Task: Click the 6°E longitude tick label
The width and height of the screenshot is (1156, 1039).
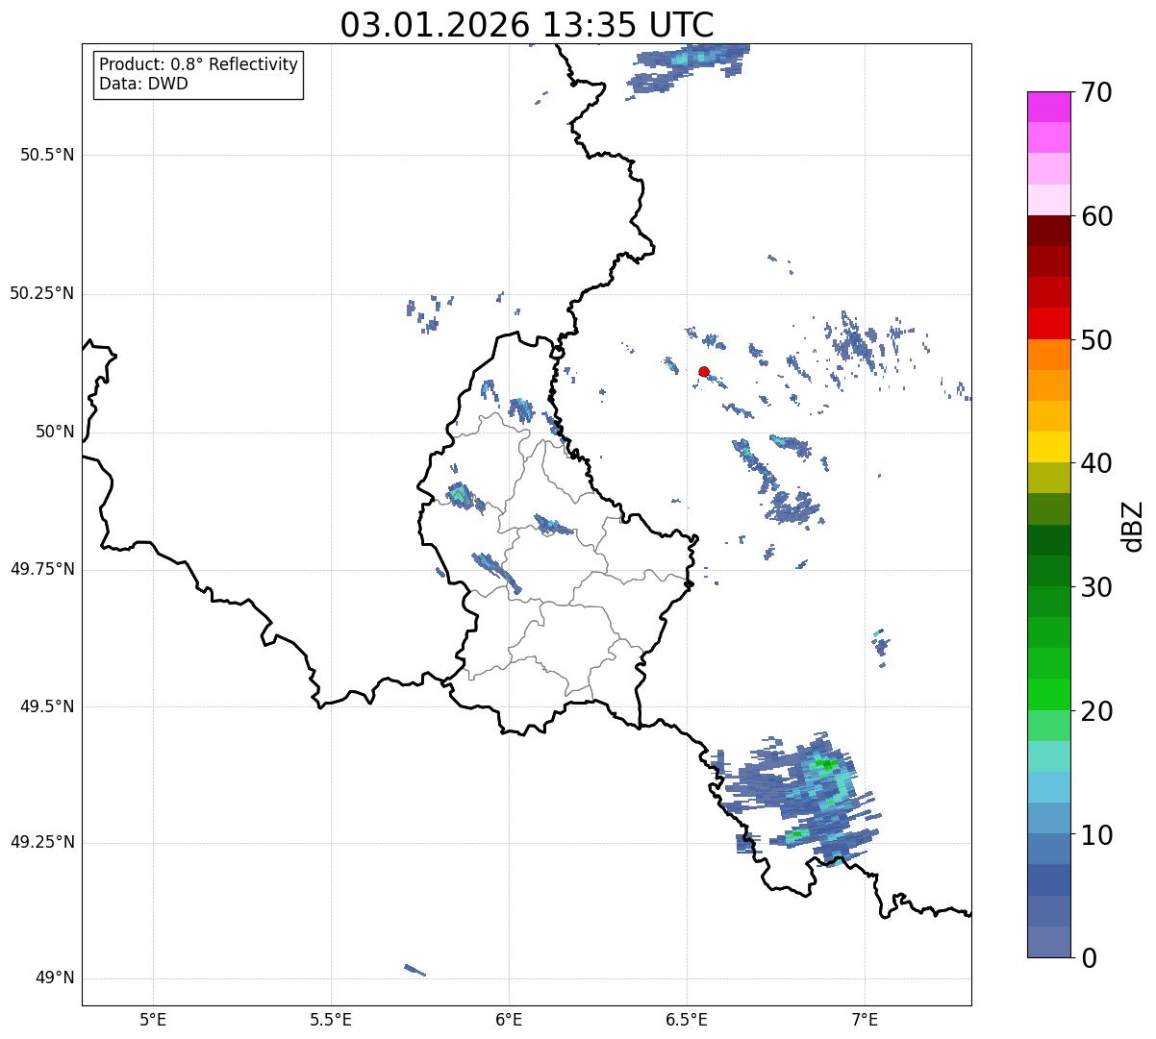Action: 509,1020
